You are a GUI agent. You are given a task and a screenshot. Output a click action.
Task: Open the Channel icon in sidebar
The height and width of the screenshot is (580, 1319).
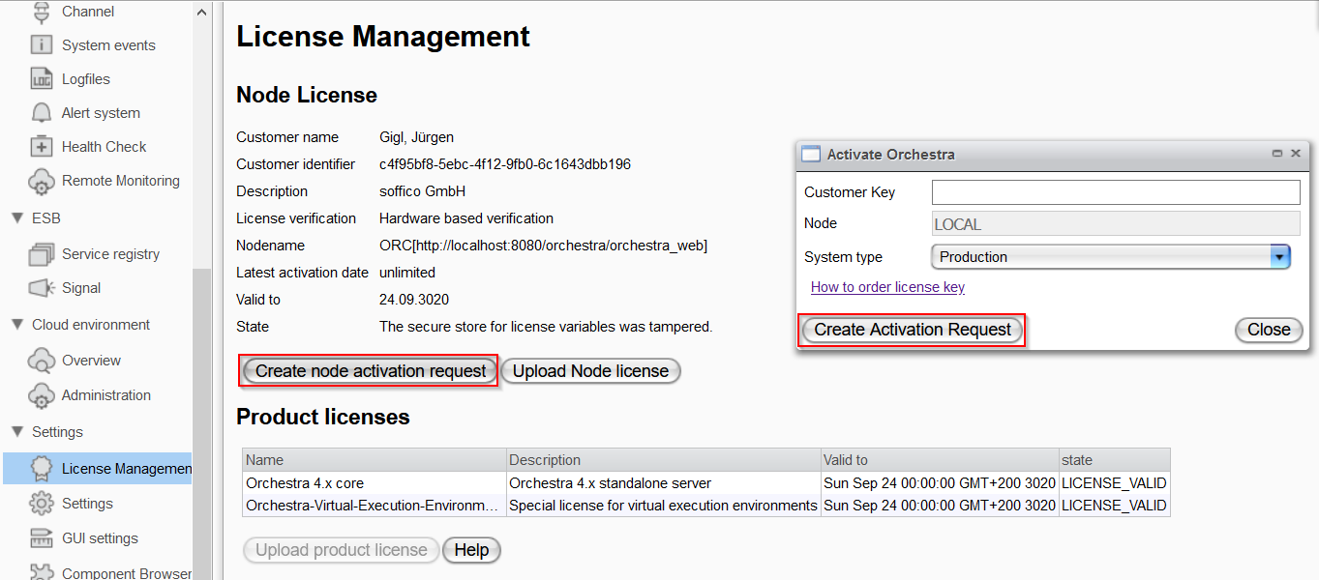tap(41, 12)
